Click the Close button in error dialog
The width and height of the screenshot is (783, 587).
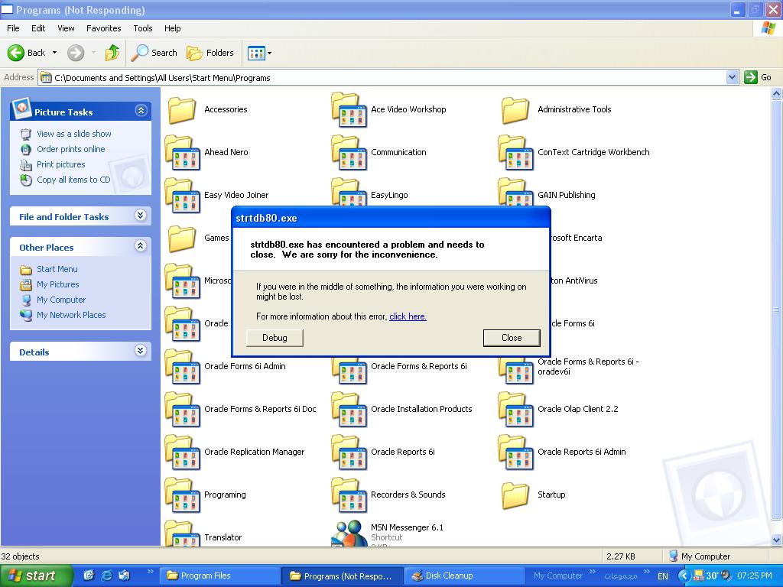point(512,338)
